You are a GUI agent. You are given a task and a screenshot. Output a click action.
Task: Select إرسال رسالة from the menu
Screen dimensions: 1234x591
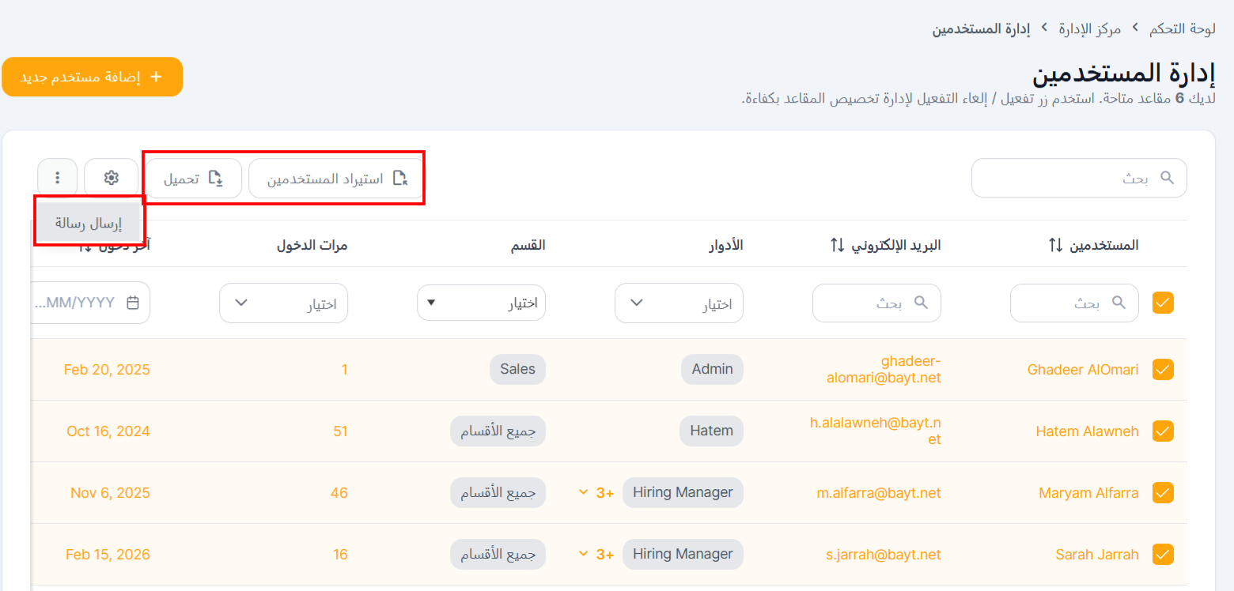[x=89, y=224]
